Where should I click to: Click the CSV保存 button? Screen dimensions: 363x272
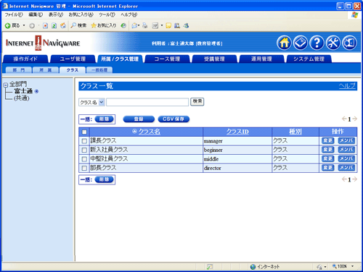point(174,119)
